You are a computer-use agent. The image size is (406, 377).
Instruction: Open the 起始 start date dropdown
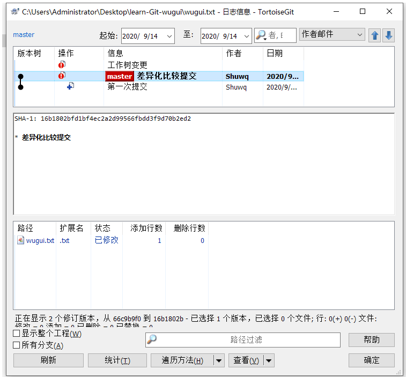[x=169, y=36]
